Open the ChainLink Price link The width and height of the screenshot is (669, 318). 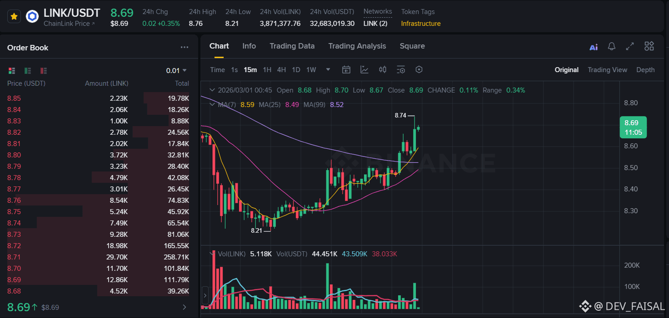coord(70,24)
